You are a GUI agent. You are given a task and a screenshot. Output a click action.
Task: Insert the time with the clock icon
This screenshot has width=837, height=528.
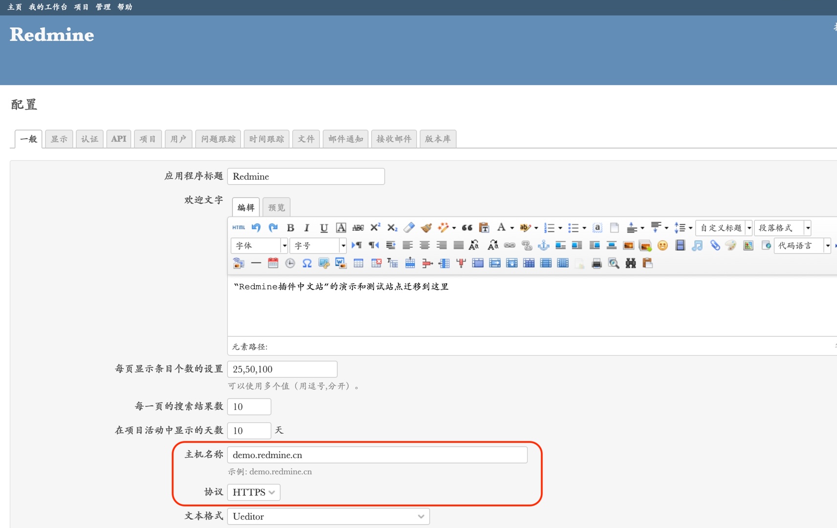pos(290,263)
